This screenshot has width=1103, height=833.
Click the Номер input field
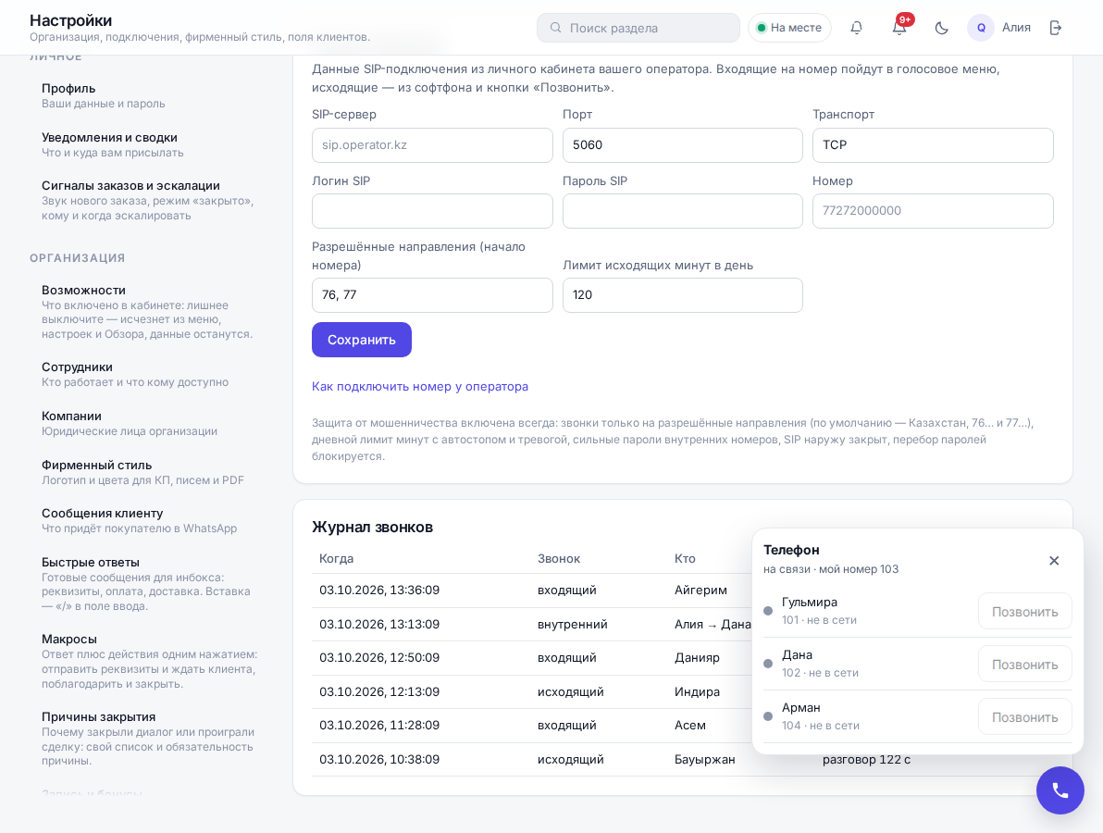pyautogui.click(x=933, y=211)
